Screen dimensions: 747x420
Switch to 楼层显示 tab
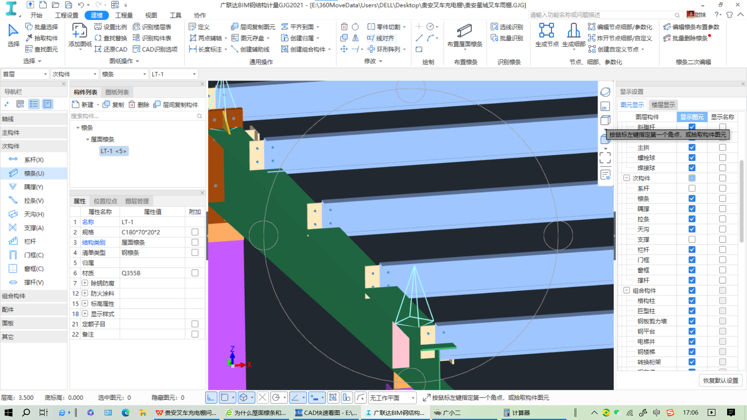point(663,105)
